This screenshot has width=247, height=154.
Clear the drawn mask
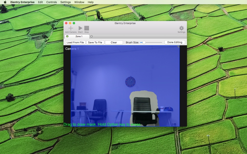click(114, 43)
